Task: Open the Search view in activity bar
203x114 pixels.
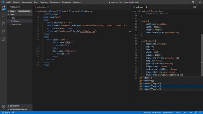Action: [3, 16]
